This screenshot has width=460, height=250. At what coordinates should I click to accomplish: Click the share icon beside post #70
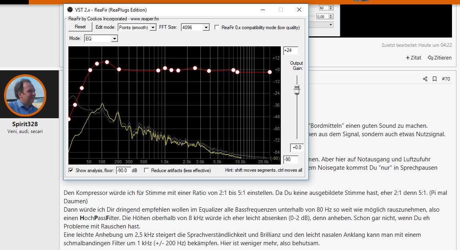(425, 79)
